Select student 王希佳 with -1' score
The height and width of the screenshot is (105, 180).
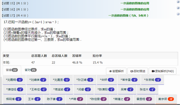[38, 89]
